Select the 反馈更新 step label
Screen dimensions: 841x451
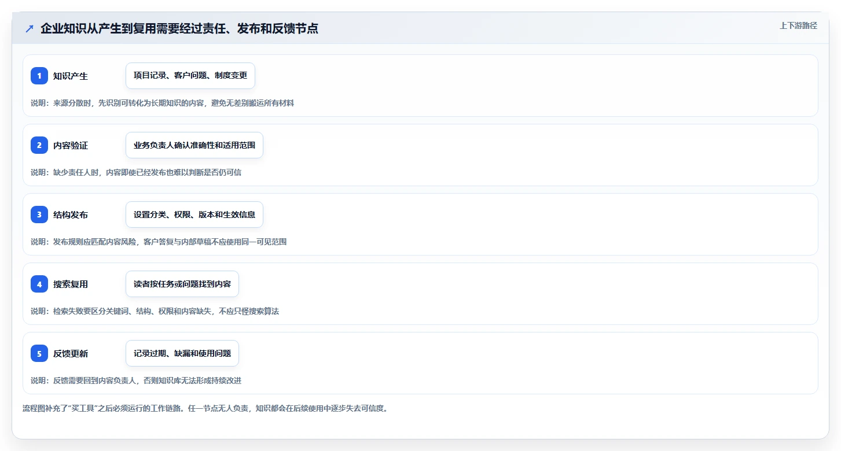[x=71, y=353]
